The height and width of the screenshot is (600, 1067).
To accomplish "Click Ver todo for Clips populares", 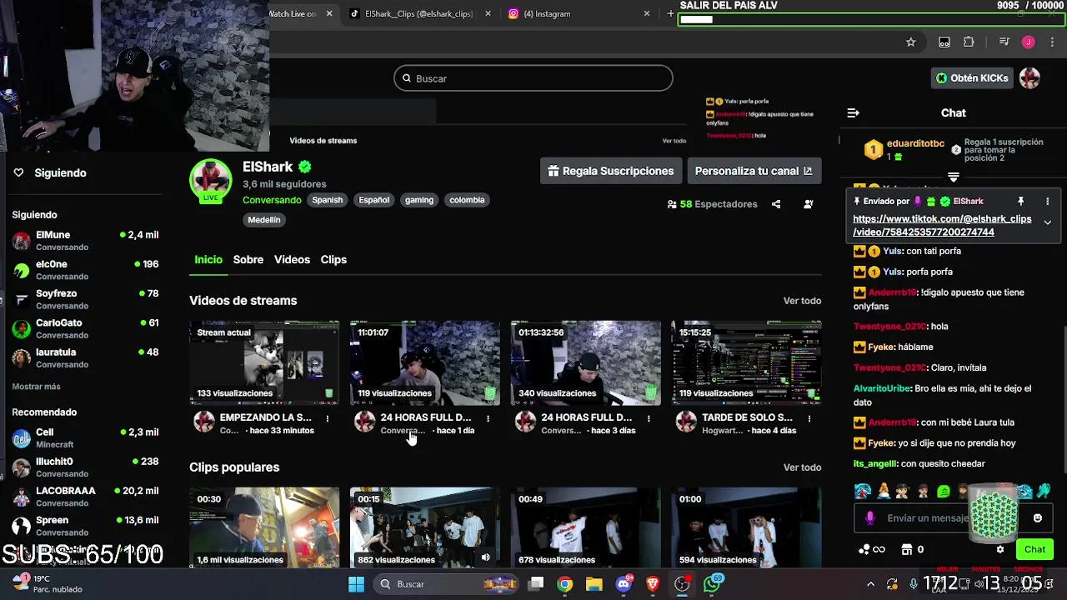I will pyautogui.click(x=802, y=467).
